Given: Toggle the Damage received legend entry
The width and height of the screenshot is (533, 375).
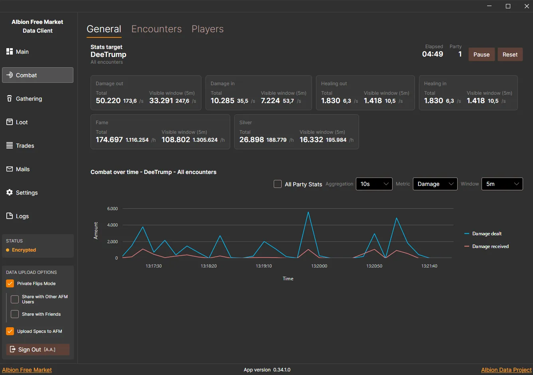Looking at the screenshot, I should click(487, 246).
